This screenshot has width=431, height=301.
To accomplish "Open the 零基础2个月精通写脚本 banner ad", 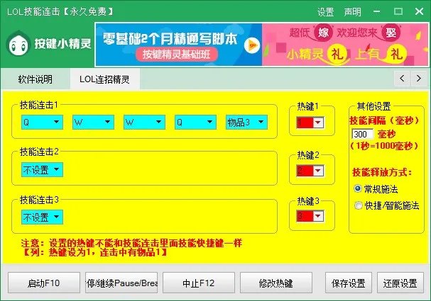I will tap(179, 45).
